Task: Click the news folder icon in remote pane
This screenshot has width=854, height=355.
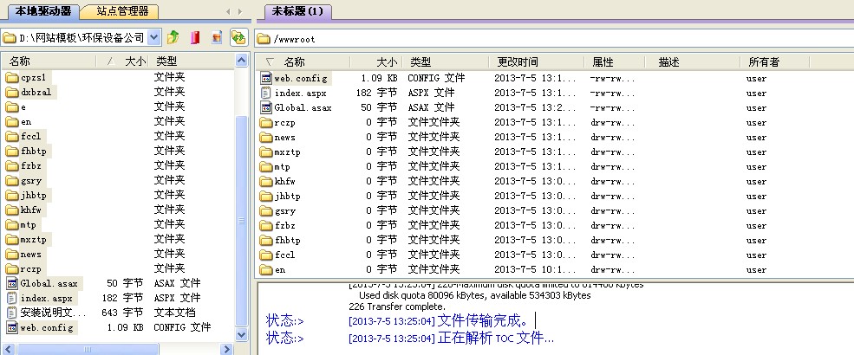Action: coord(267,137)
